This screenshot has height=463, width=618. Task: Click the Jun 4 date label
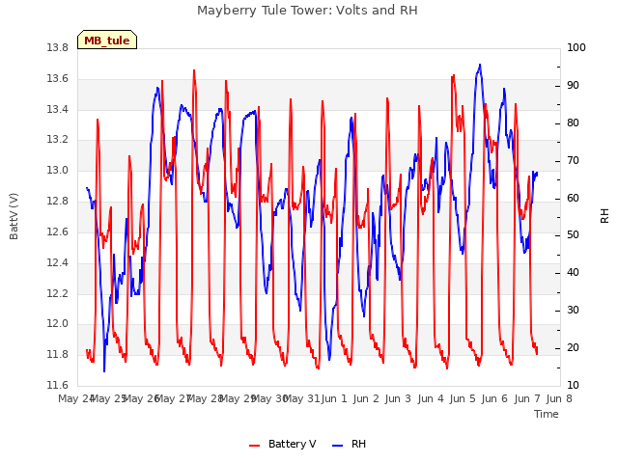(431, 398)
